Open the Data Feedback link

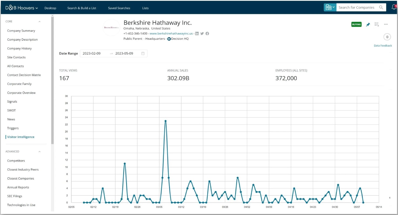[383, 46]
